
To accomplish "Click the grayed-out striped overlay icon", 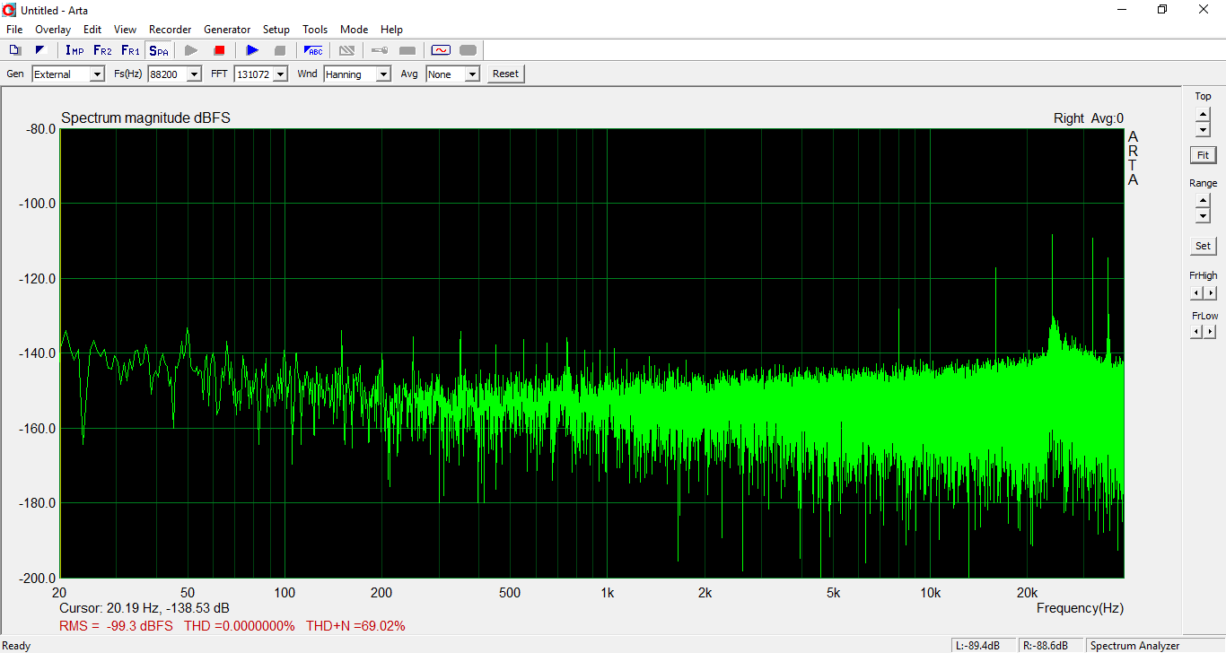I will coord(346,50).
